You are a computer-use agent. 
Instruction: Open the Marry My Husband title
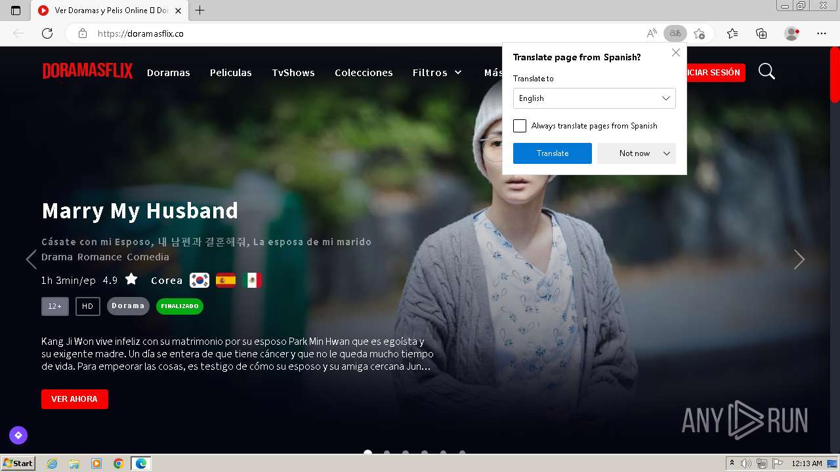(140, 211)
